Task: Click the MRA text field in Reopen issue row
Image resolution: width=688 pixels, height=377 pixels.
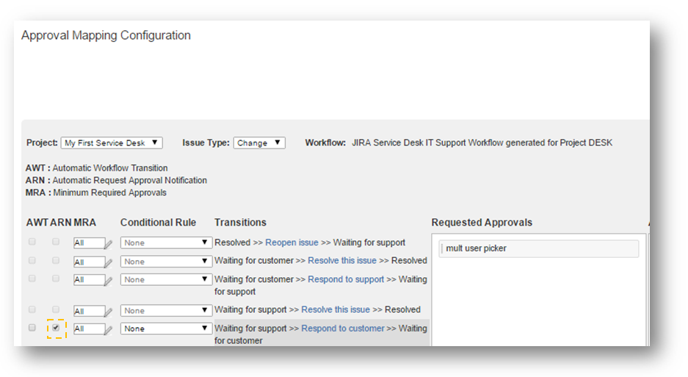Action: [87, 243]
